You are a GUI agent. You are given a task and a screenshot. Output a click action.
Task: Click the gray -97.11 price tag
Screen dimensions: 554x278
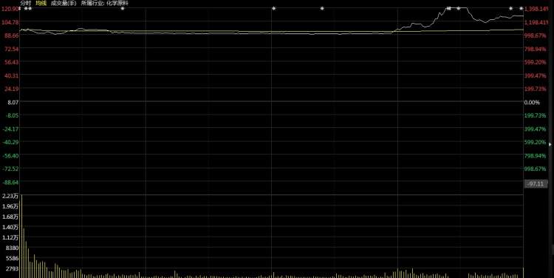(x=536, y=183)
